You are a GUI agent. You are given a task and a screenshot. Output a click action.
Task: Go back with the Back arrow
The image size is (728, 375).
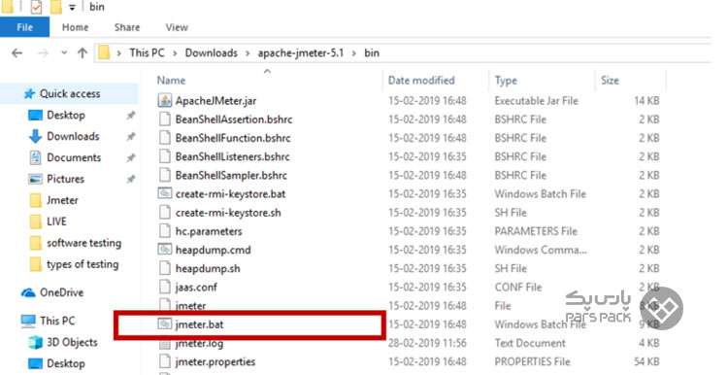click(17, 53)
